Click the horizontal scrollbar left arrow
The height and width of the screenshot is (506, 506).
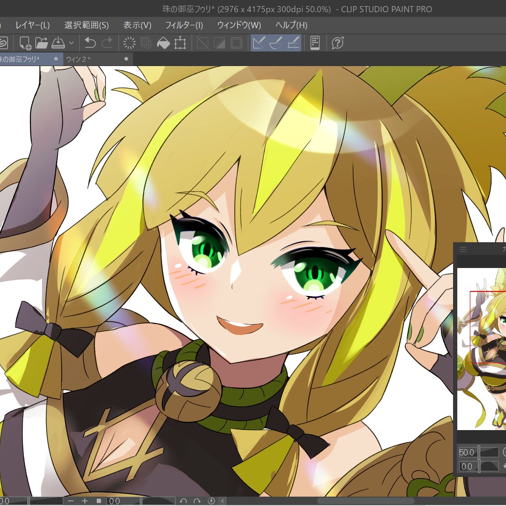click(223, 501)
